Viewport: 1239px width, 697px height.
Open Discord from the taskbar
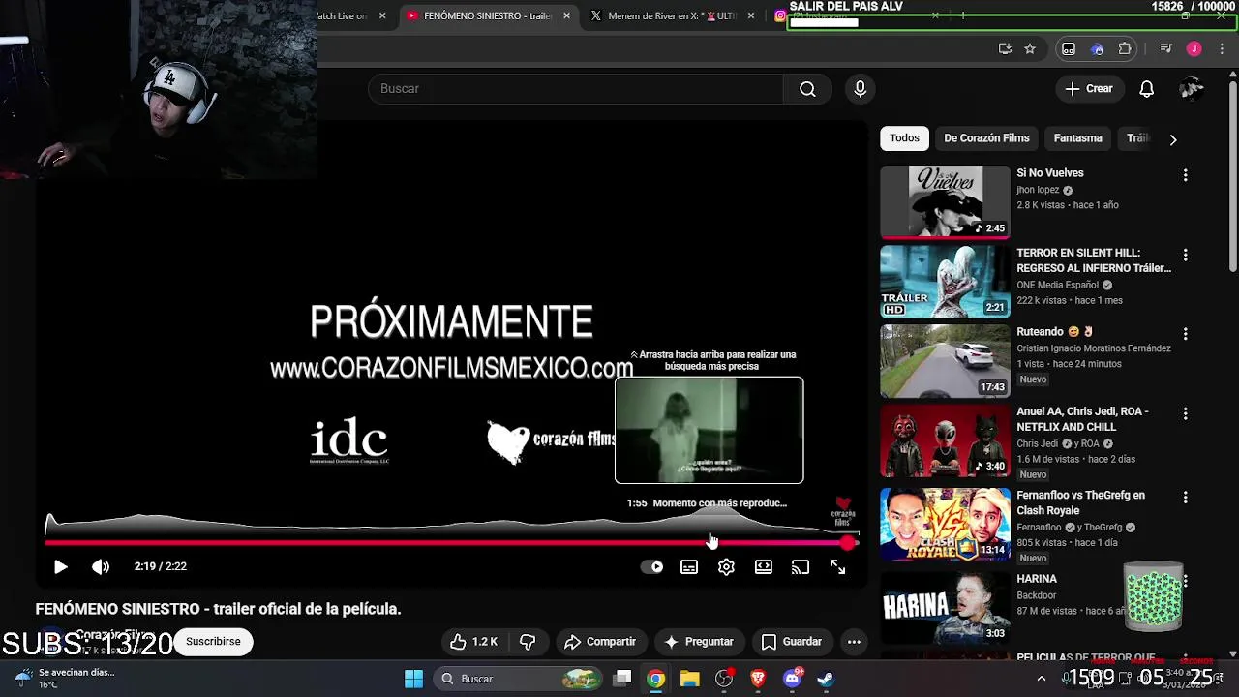[x=792, y=679]
